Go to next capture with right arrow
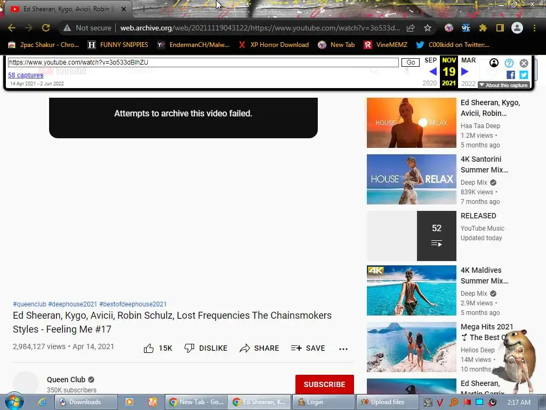This screenshot has width=546, height=410. pos(464,72)
